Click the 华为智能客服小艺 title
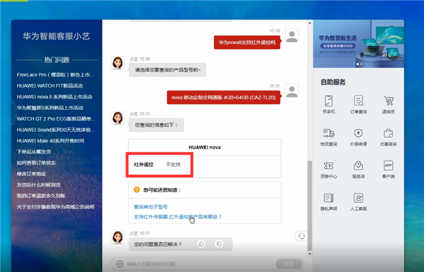The height and width of the screenshot is (272, 424). click(x=57, y=36)
